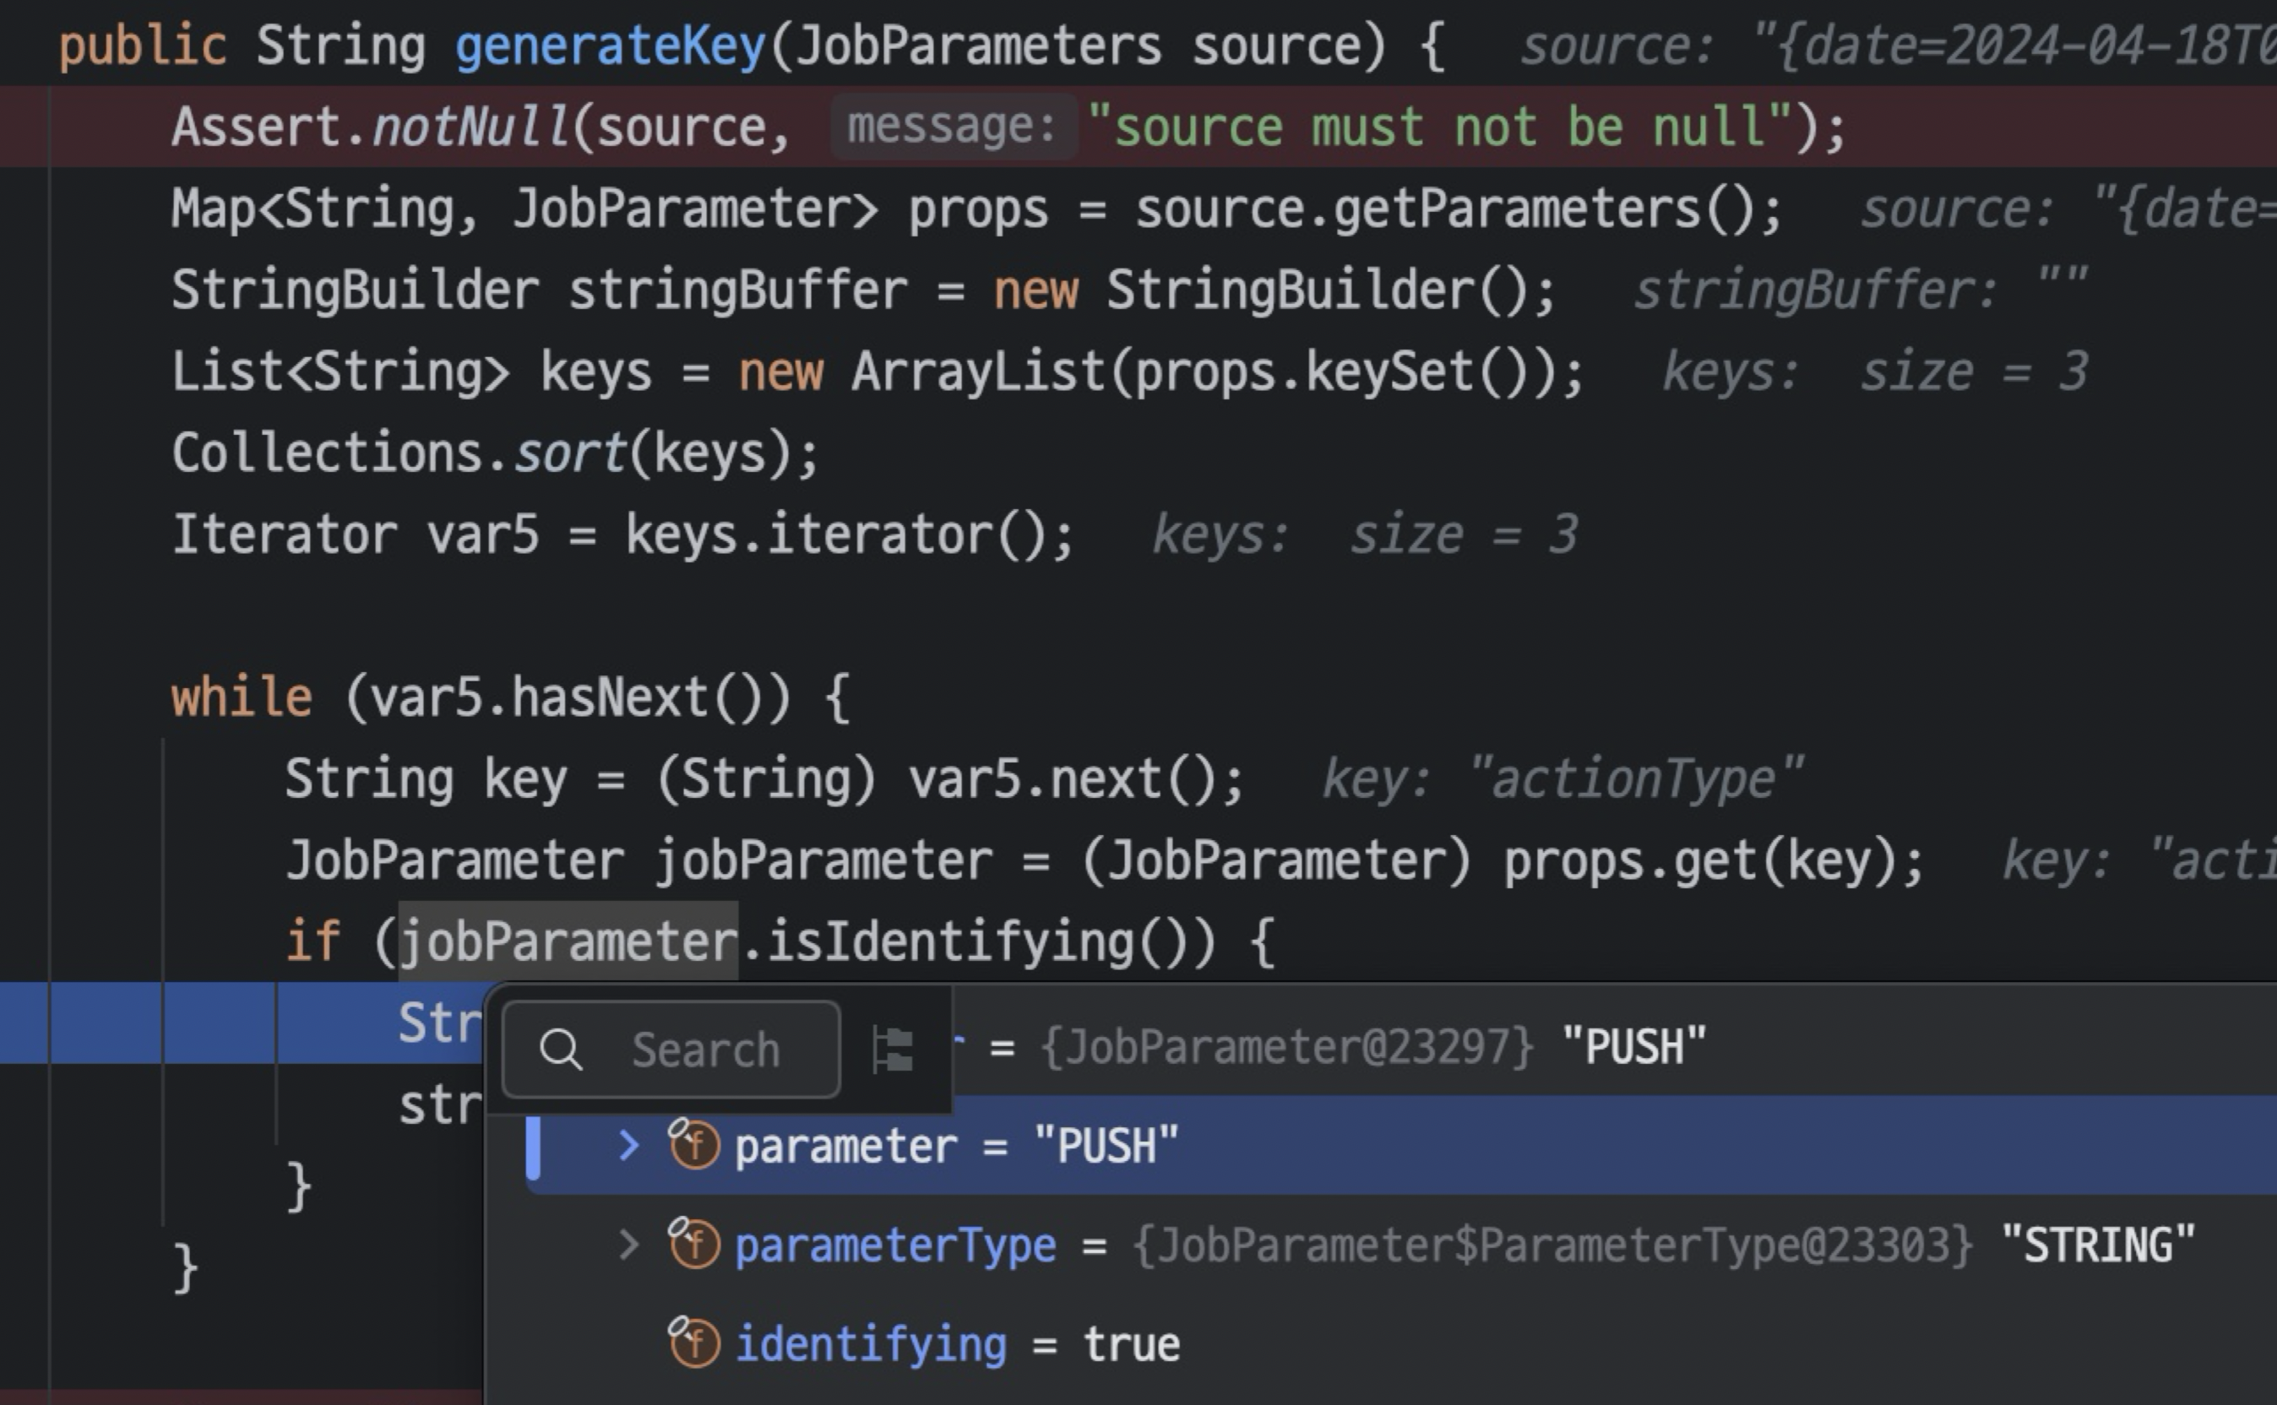The height and width of the screenshot is (1405, 2277).
Task: Click the stringBuffer inline debug value
Action: pyautogui.click(x=1861, y=290)
